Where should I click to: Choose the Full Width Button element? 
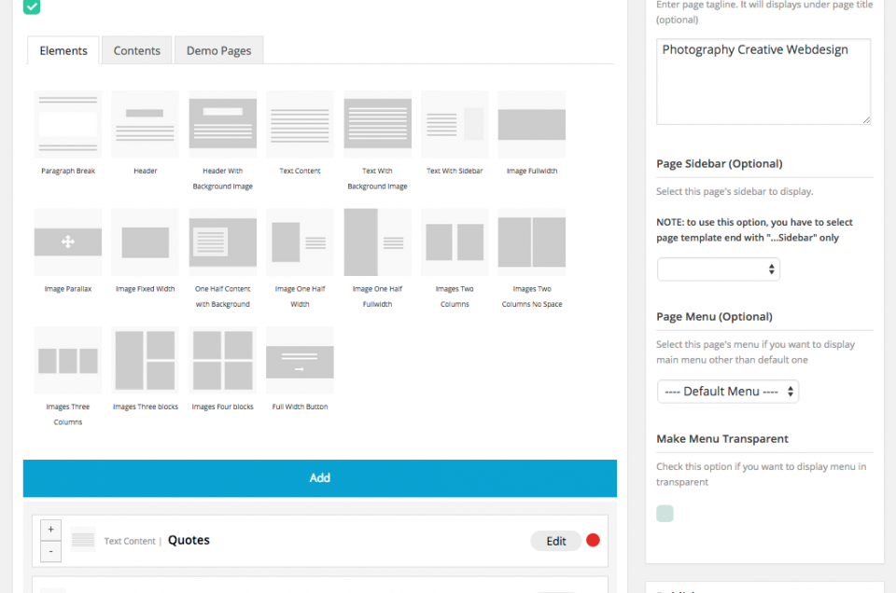point(300,360)
